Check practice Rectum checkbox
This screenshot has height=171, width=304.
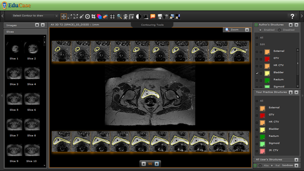257,137
